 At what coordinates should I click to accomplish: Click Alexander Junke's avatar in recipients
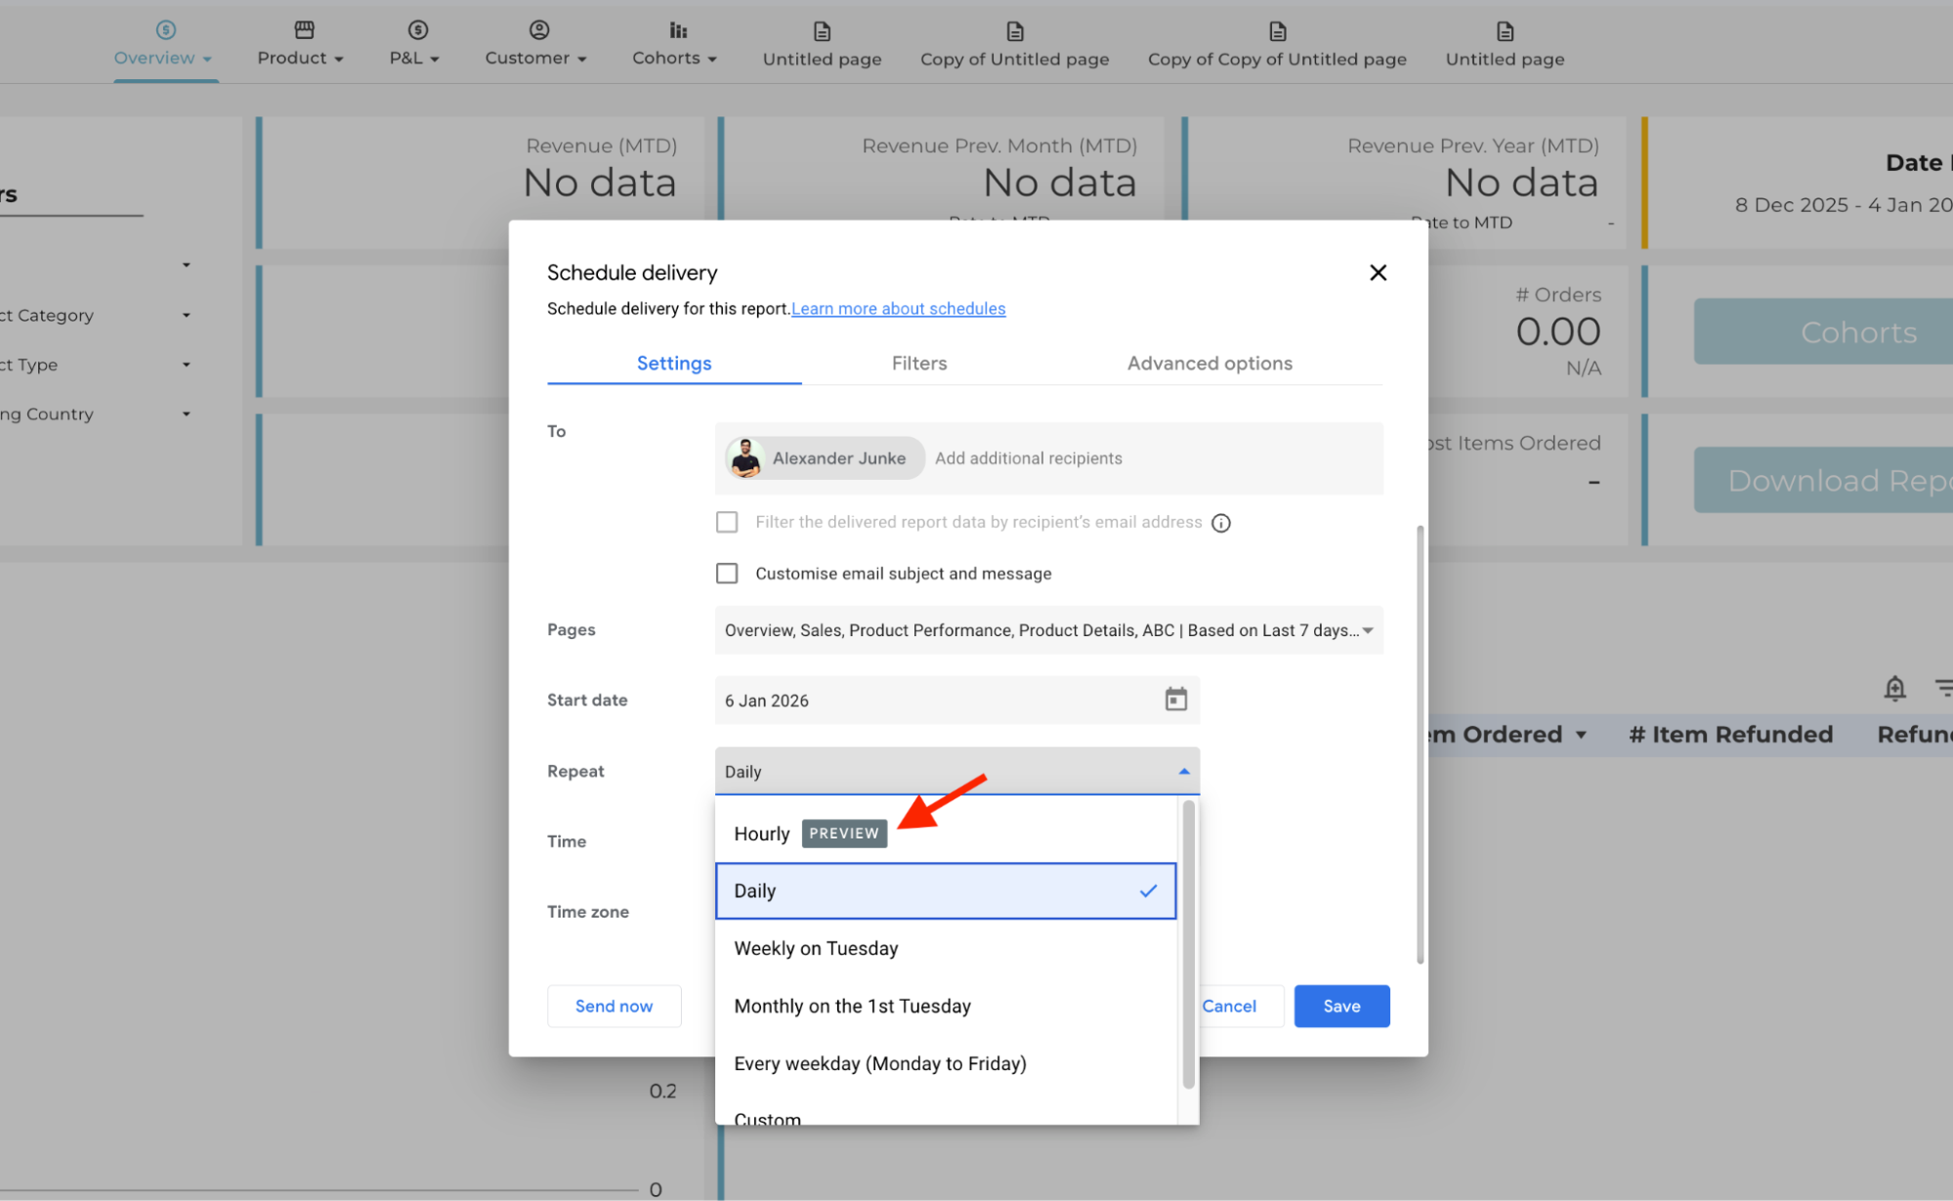click(x=746, y=458)
